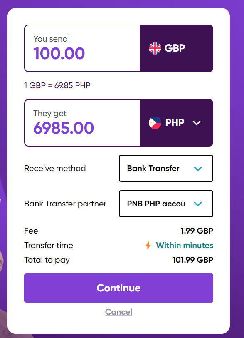Expand the Bank Transfer partner dropdown

click(166, 204)
